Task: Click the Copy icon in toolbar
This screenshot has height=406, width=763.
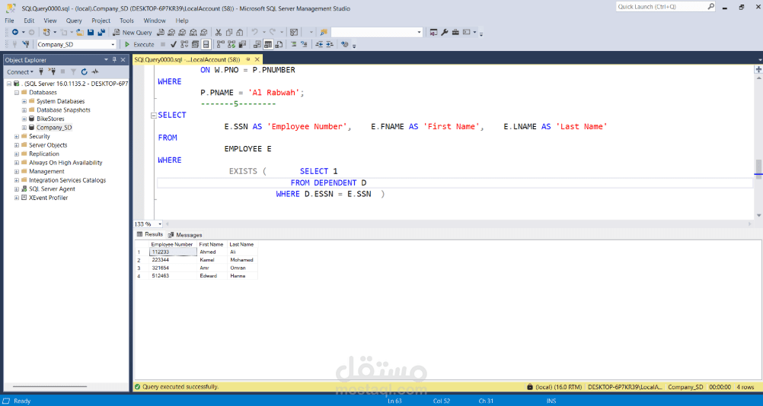Action: (x=228, y=33)
